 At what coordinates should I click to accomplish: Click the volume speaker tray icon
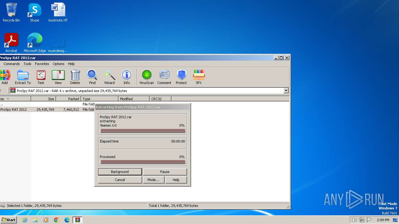(354, 220)
